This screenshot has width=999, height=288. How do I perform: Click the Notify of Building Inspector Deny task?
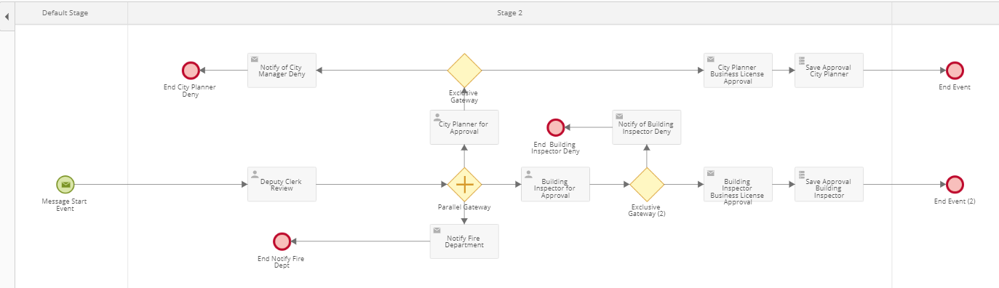coord(647,127)
